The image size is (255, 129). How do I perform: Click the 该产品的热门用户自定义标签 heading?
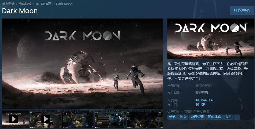(x=189, y=112)
